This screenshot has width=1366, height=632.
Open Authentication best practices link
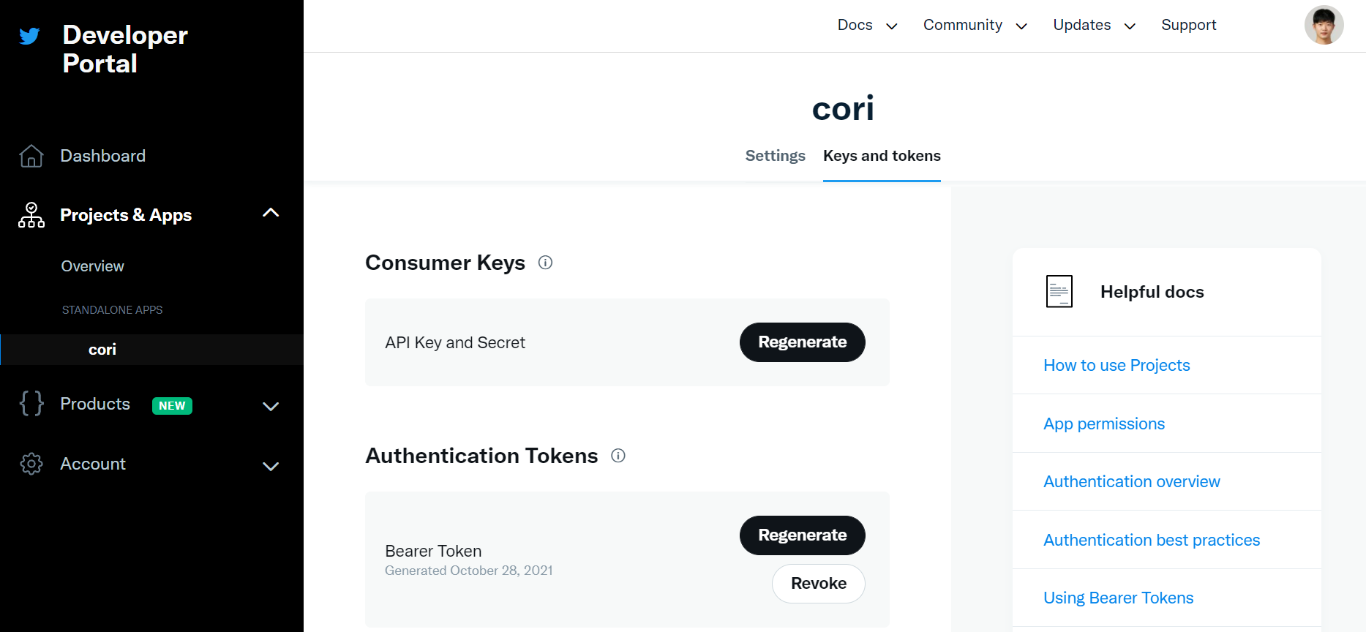coord(1152,540)
